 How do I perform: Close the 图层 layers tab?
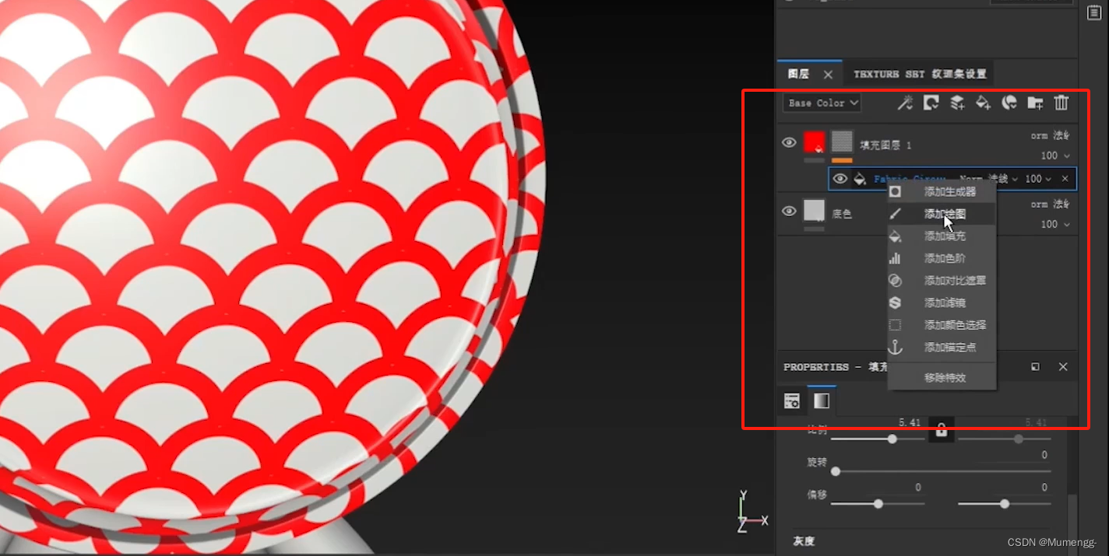click(x=828, y=75)
